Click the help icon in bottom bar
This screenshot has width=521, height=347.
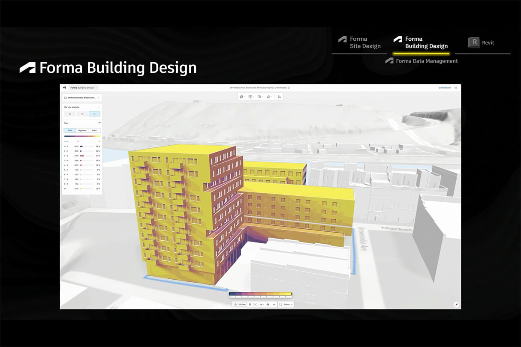(x=268, y=304)
